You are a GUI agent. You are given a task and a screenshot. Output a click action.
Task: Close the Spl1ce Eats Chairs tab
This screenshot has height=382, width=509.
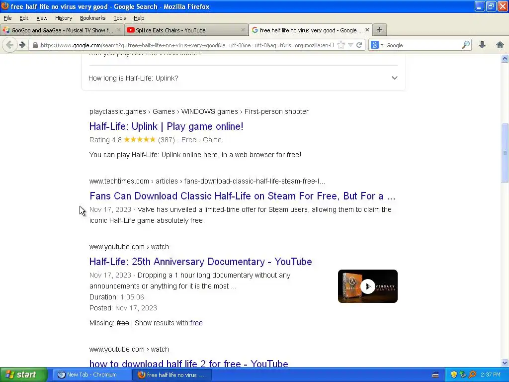click(243, 30)
